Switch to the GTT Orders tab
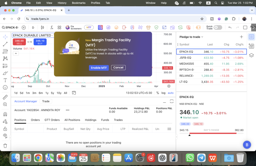 (x=52, y=120)
